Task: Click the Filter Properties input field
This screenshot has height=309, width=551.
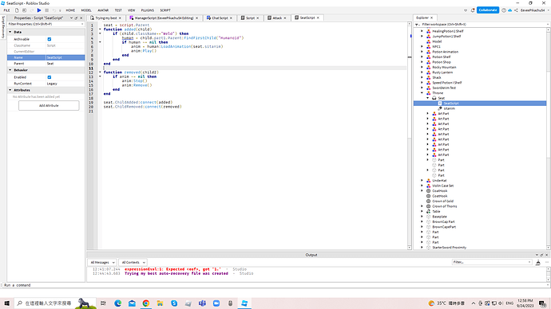Action: click(x=46, y=24)
